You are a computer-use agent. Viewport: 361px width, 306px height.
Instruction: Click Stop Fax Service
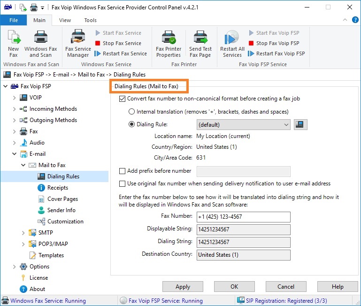(118, 43)
